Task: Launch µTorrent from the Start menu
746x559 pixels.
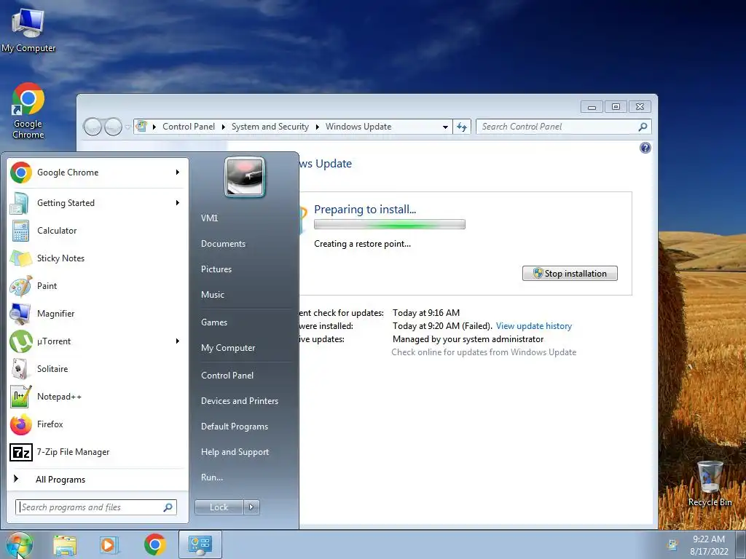Action: tap(95, 341)
